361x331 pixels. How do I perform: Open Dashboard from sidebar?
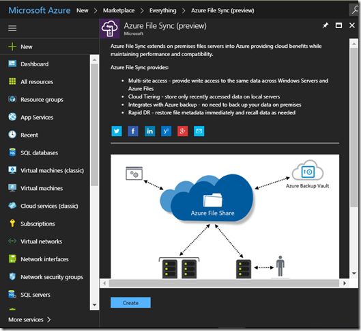35,64
